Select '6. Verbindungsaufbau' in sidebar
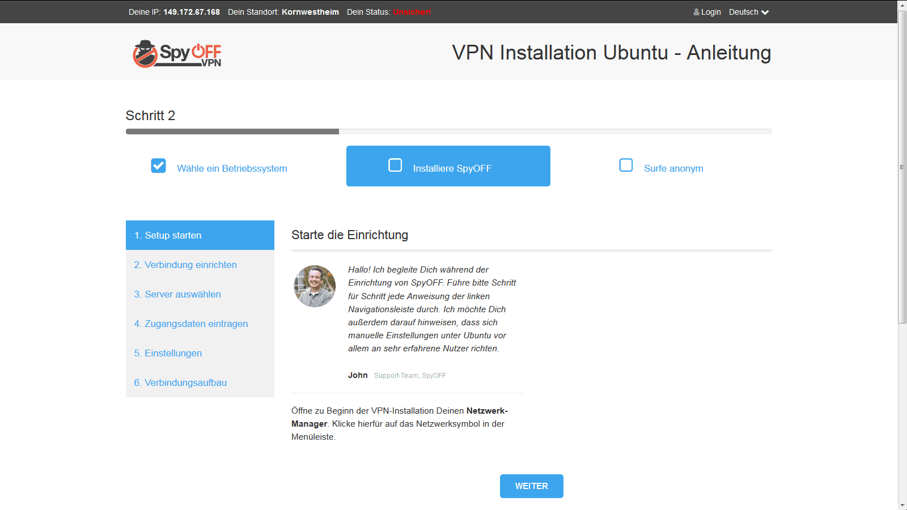This screenshot has height=510, width=907. coord(200,382)
